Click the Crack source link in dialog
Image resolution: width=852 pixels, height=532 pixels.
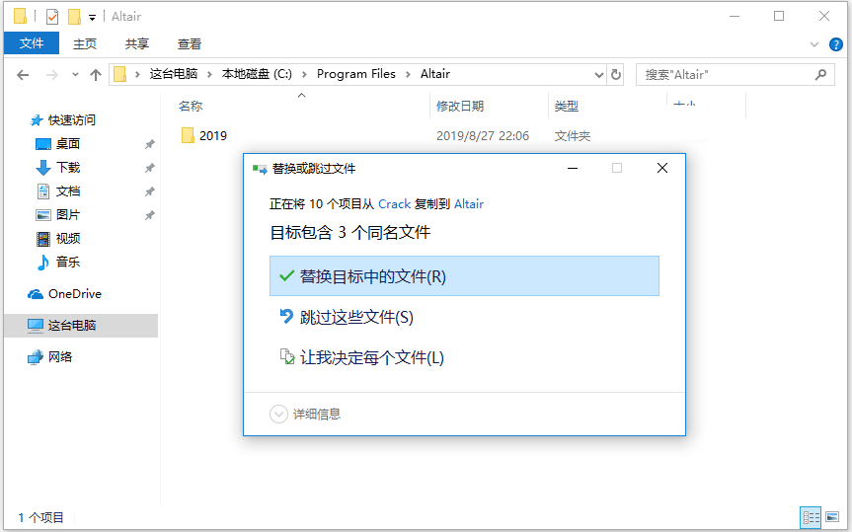coord(394,203)
